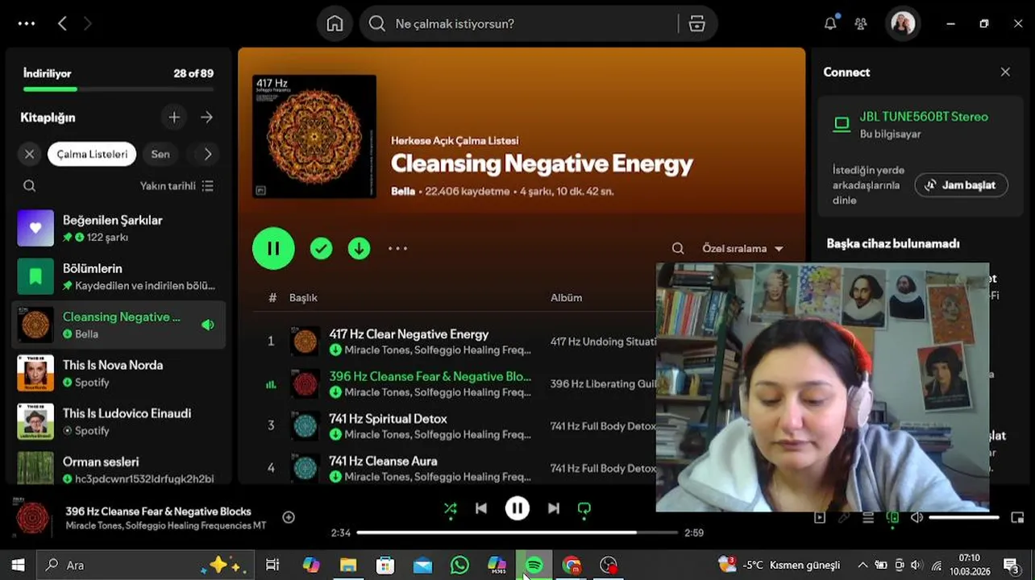1035x580 pixels.
Task: Select Cleansing Negative Energy in the library
Action: coord(118,325)
